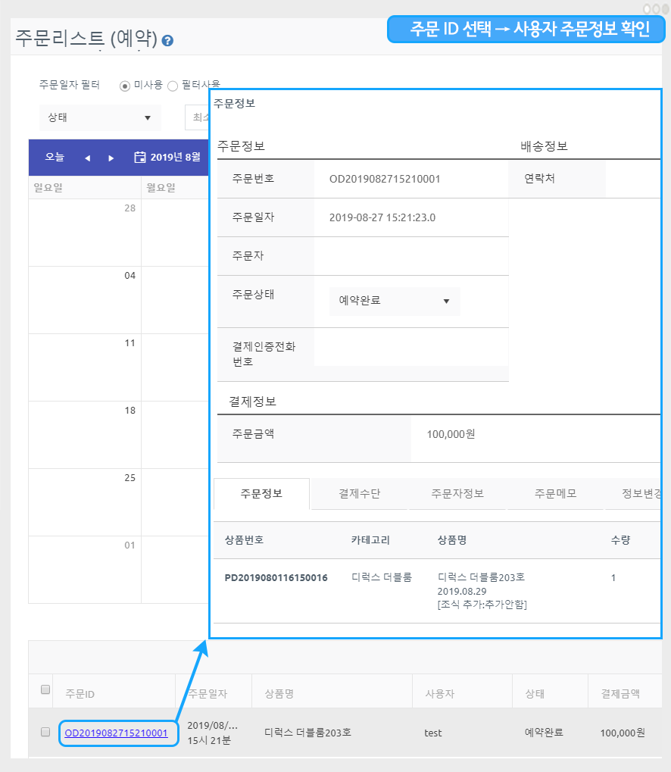Image resolution: width=671 pixels, height=772 pixels.
Task: Click the help icon beside 주문리스트 title
Action: (x=167, y=41)
